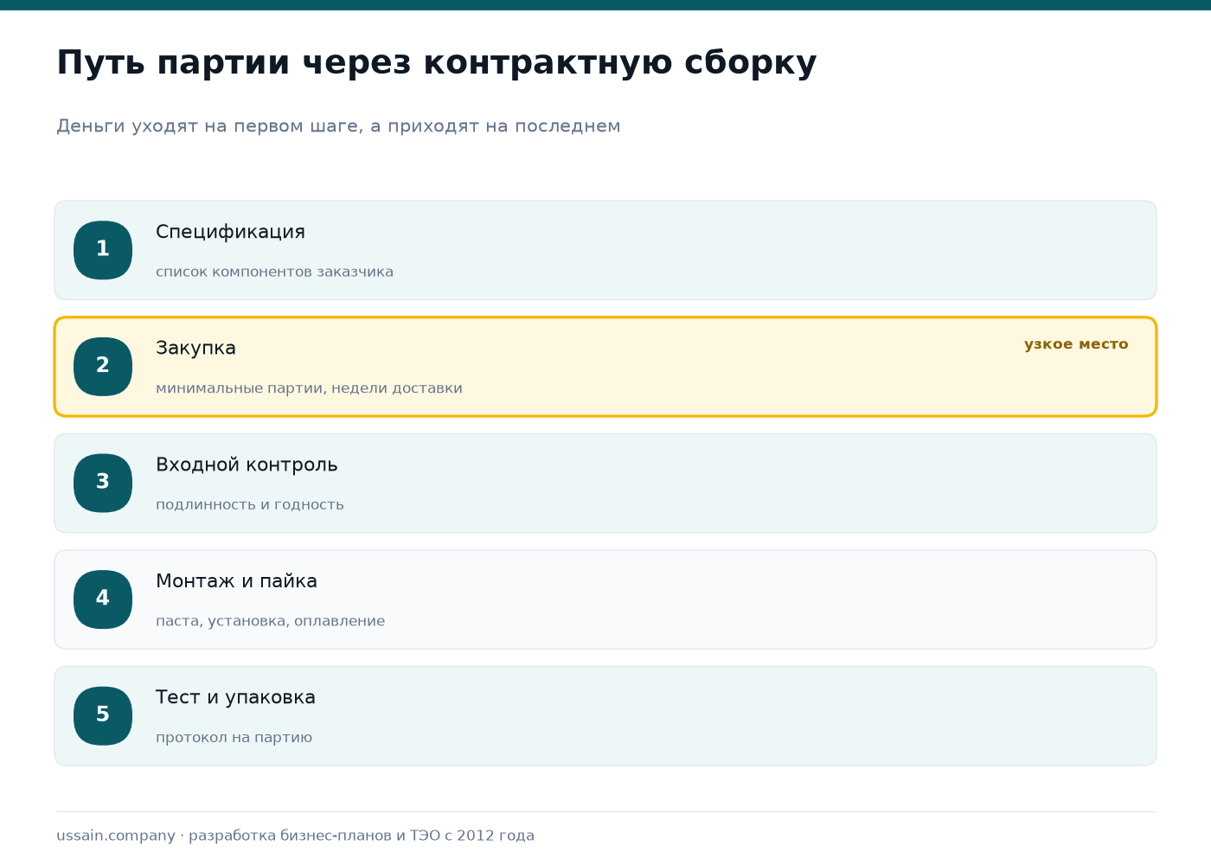Click the step 4 number badge
The image size is (1211, 865).
103,599
